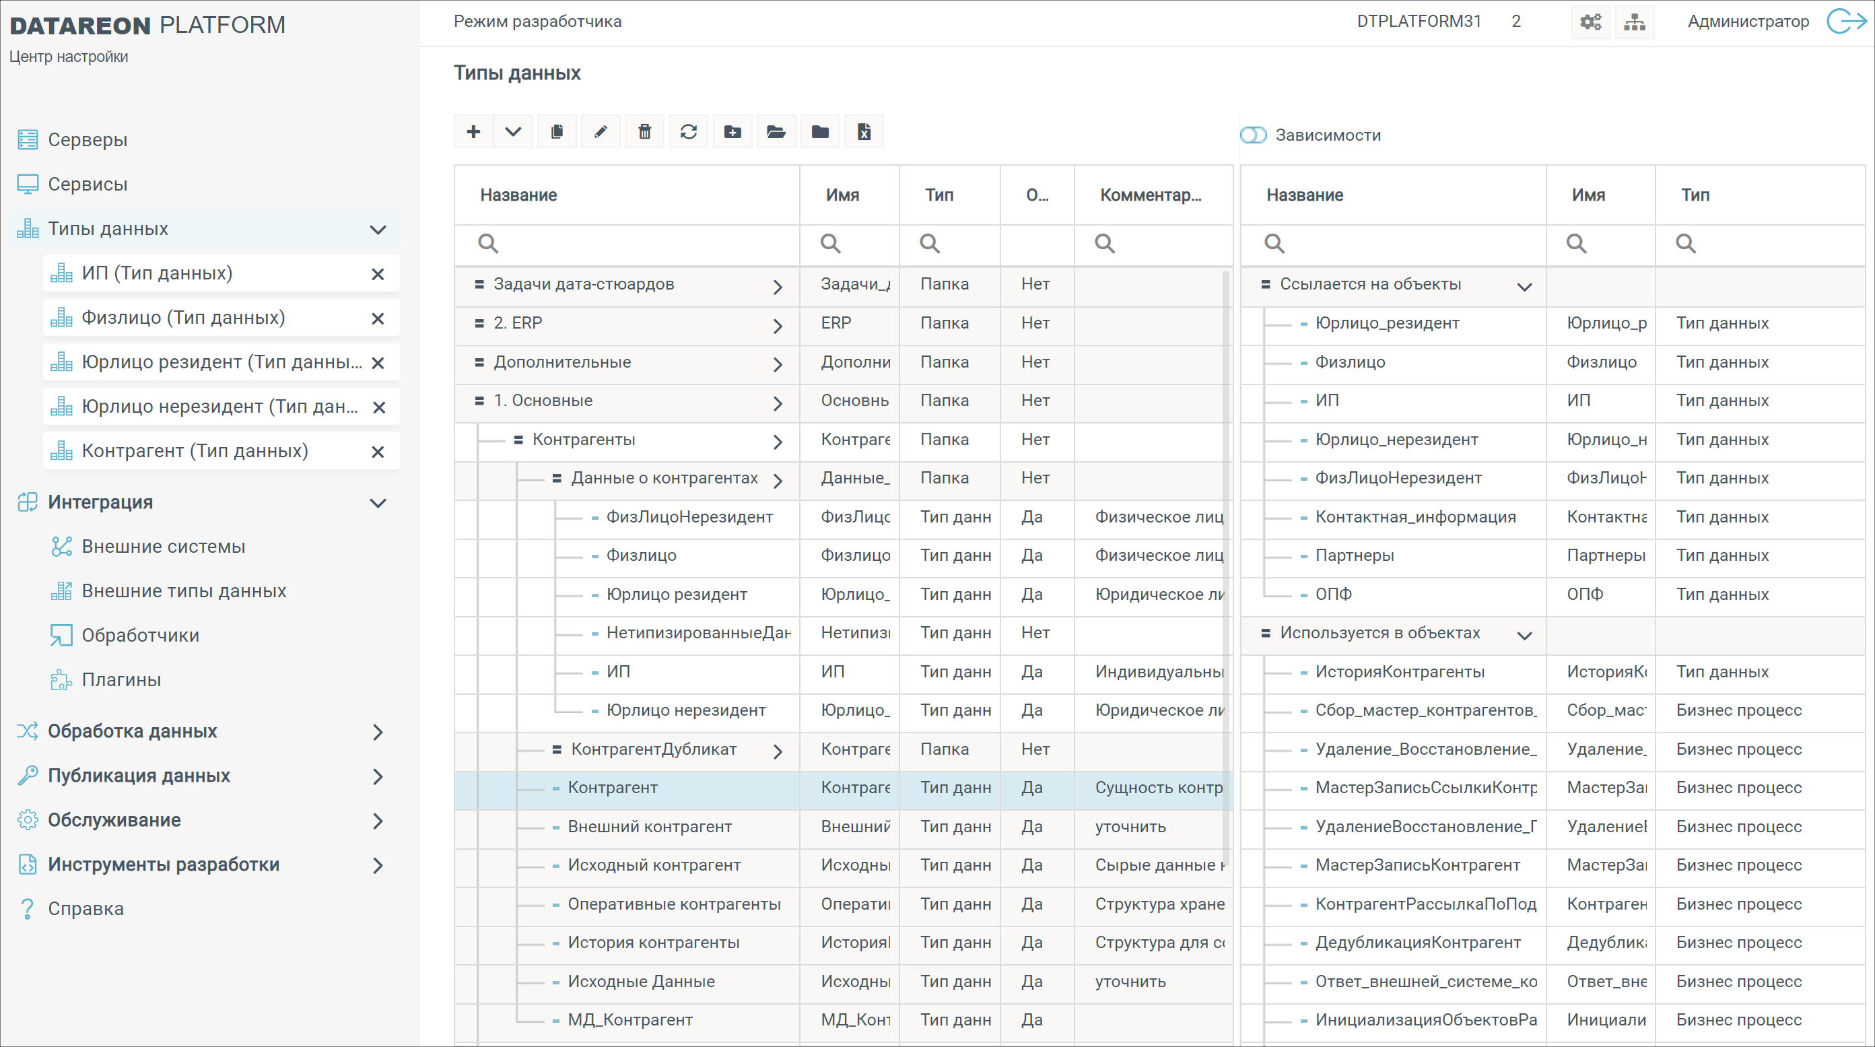Open the Серверы menu item
Viewport: 1875px width, 1047px height.
[88, 140]
